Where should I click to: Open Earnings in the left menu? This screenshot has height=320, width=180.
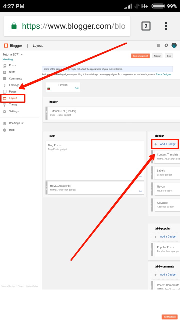click(14, 85)
